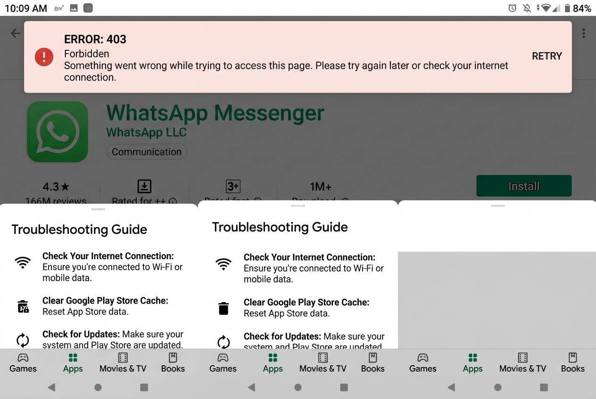Click the 'ERROR: 403' heading
Screen dimensions: 596x399
coord(95,40)
